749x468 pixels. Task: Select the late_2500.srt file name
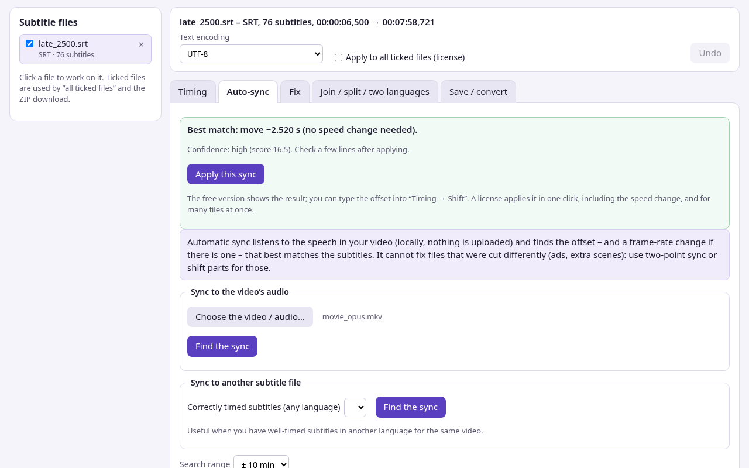pyautogui.click(x=63, y=44)
